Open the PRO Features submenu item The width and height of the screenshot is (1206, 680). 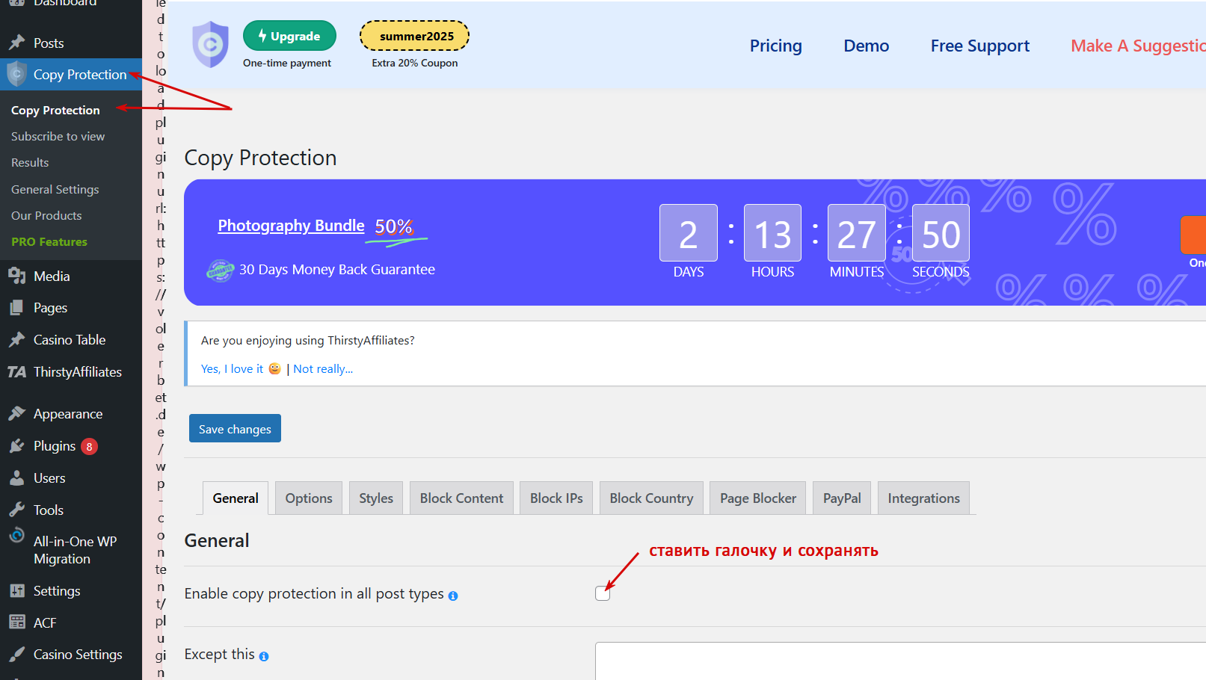coord(49,241)
